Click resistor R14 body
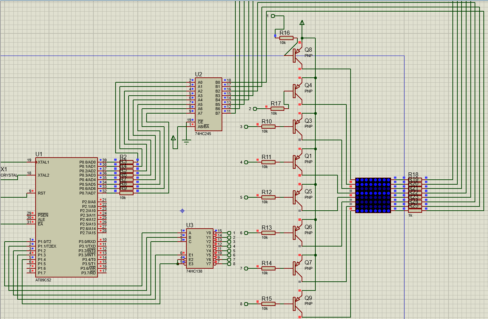488x319 pixels. [268, 268]
